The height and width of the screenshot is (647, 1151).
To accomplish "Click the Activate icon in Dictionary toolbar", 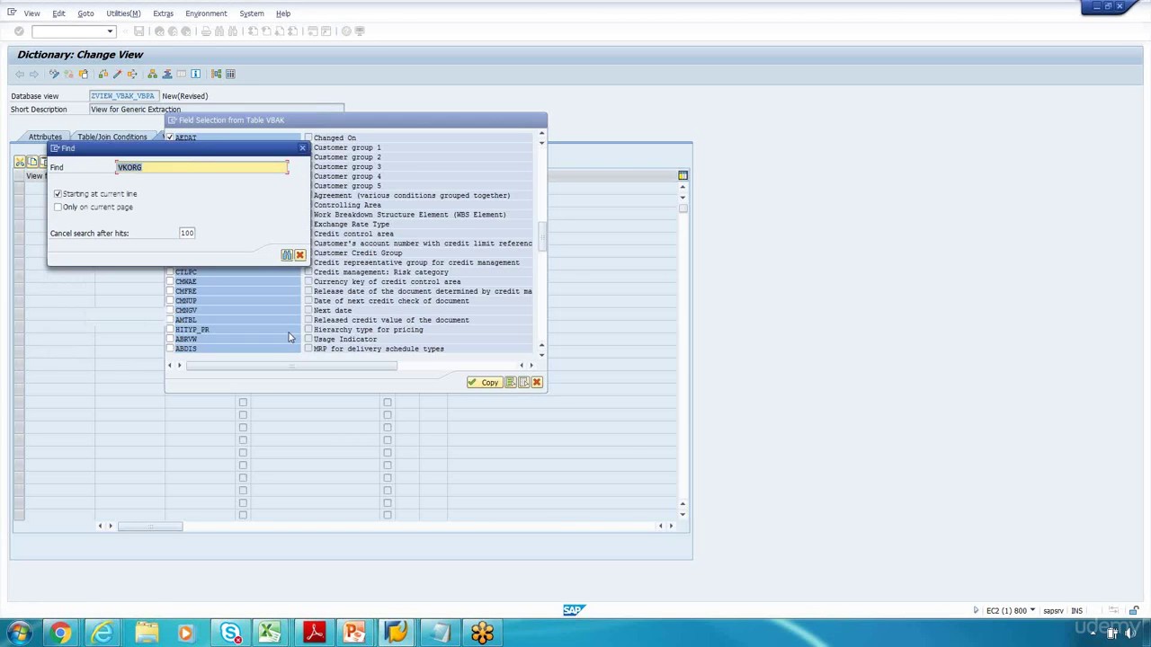I will (117, 74).
